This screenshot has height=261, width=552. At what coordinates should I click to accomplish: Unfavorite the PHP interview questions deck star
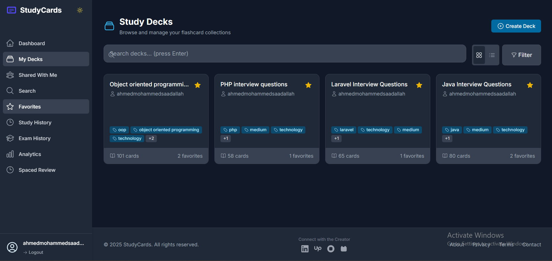coord(308,85)
